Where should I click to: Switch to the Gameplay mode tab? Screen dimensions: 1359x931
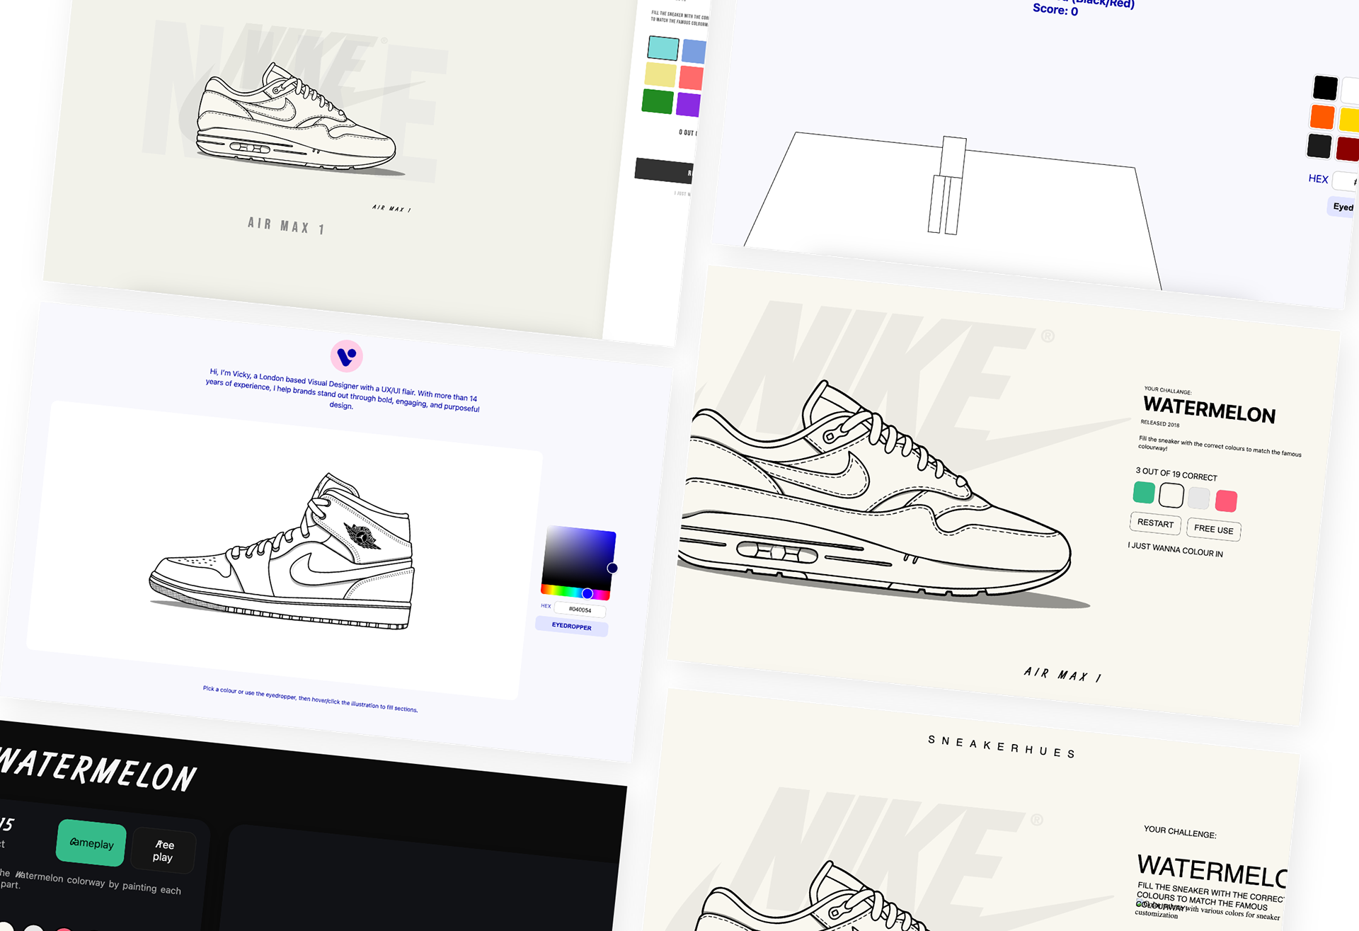pos(91,843)
